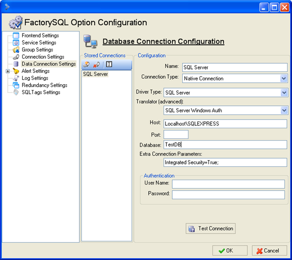This screenshot has width=292, height=260.
Task: Select Redundancy Settings in the tree
Action: (45, 85)
